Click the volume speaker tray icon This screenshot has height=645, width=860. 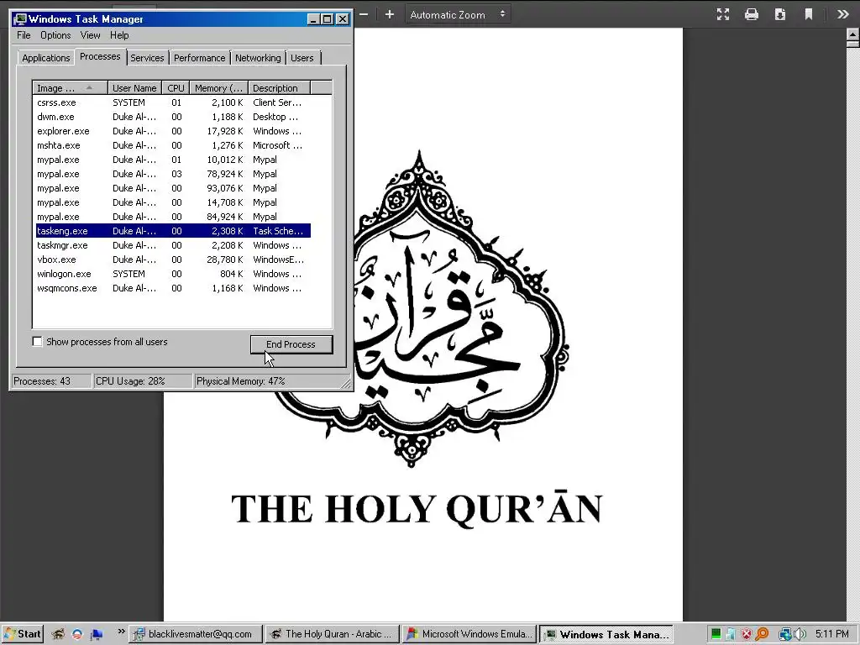coord(800,635)
